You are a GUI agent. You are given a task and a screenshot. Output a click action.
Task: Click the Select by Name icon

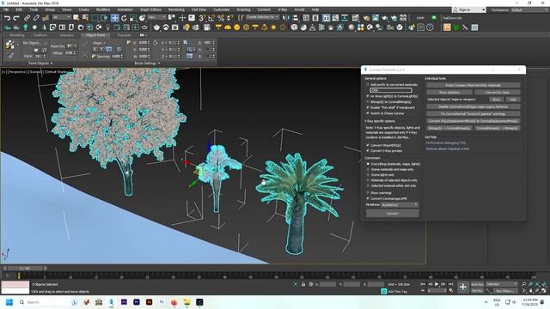85,17
